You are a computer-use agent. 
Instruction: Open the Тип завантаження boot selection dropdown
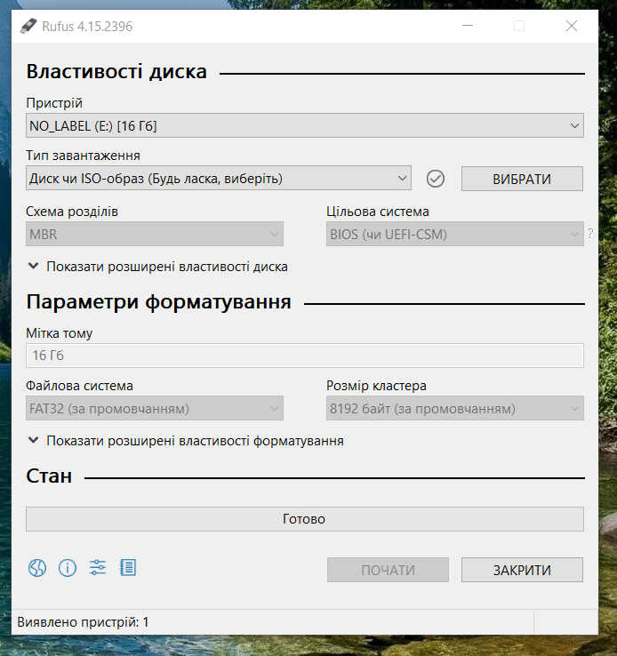coord(219,179)
